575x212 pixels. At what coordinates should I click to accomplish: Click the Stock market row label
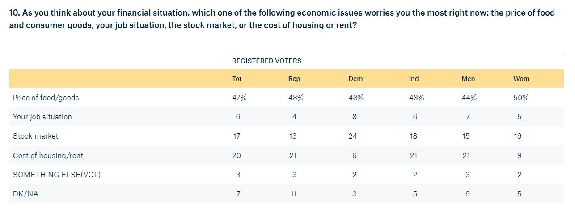pos(35,136)
